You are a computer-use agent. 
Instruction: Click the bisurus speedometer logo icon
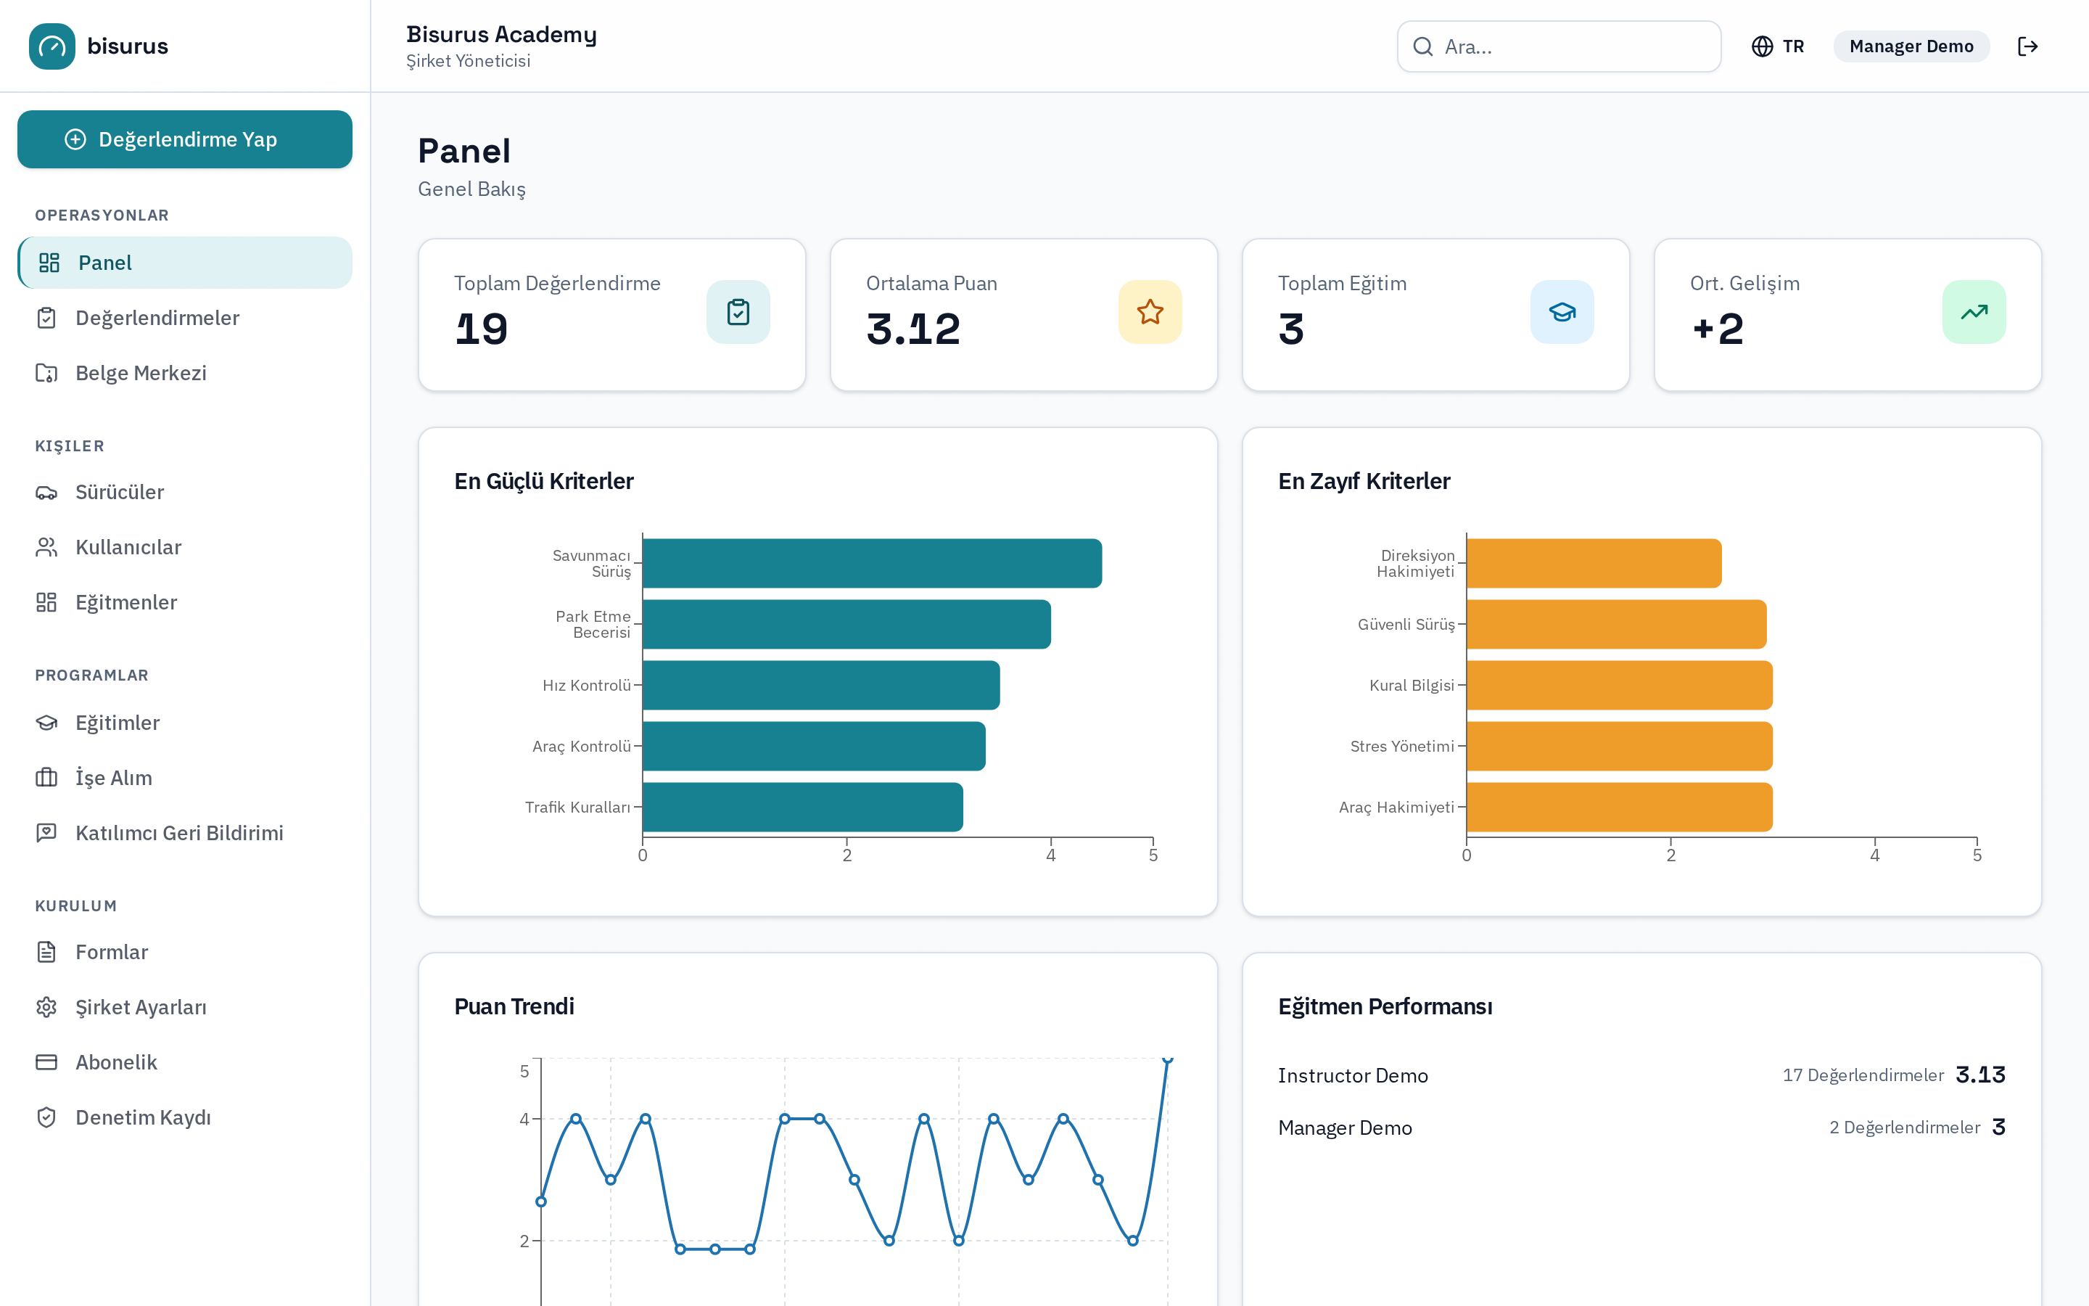point(51,46)
